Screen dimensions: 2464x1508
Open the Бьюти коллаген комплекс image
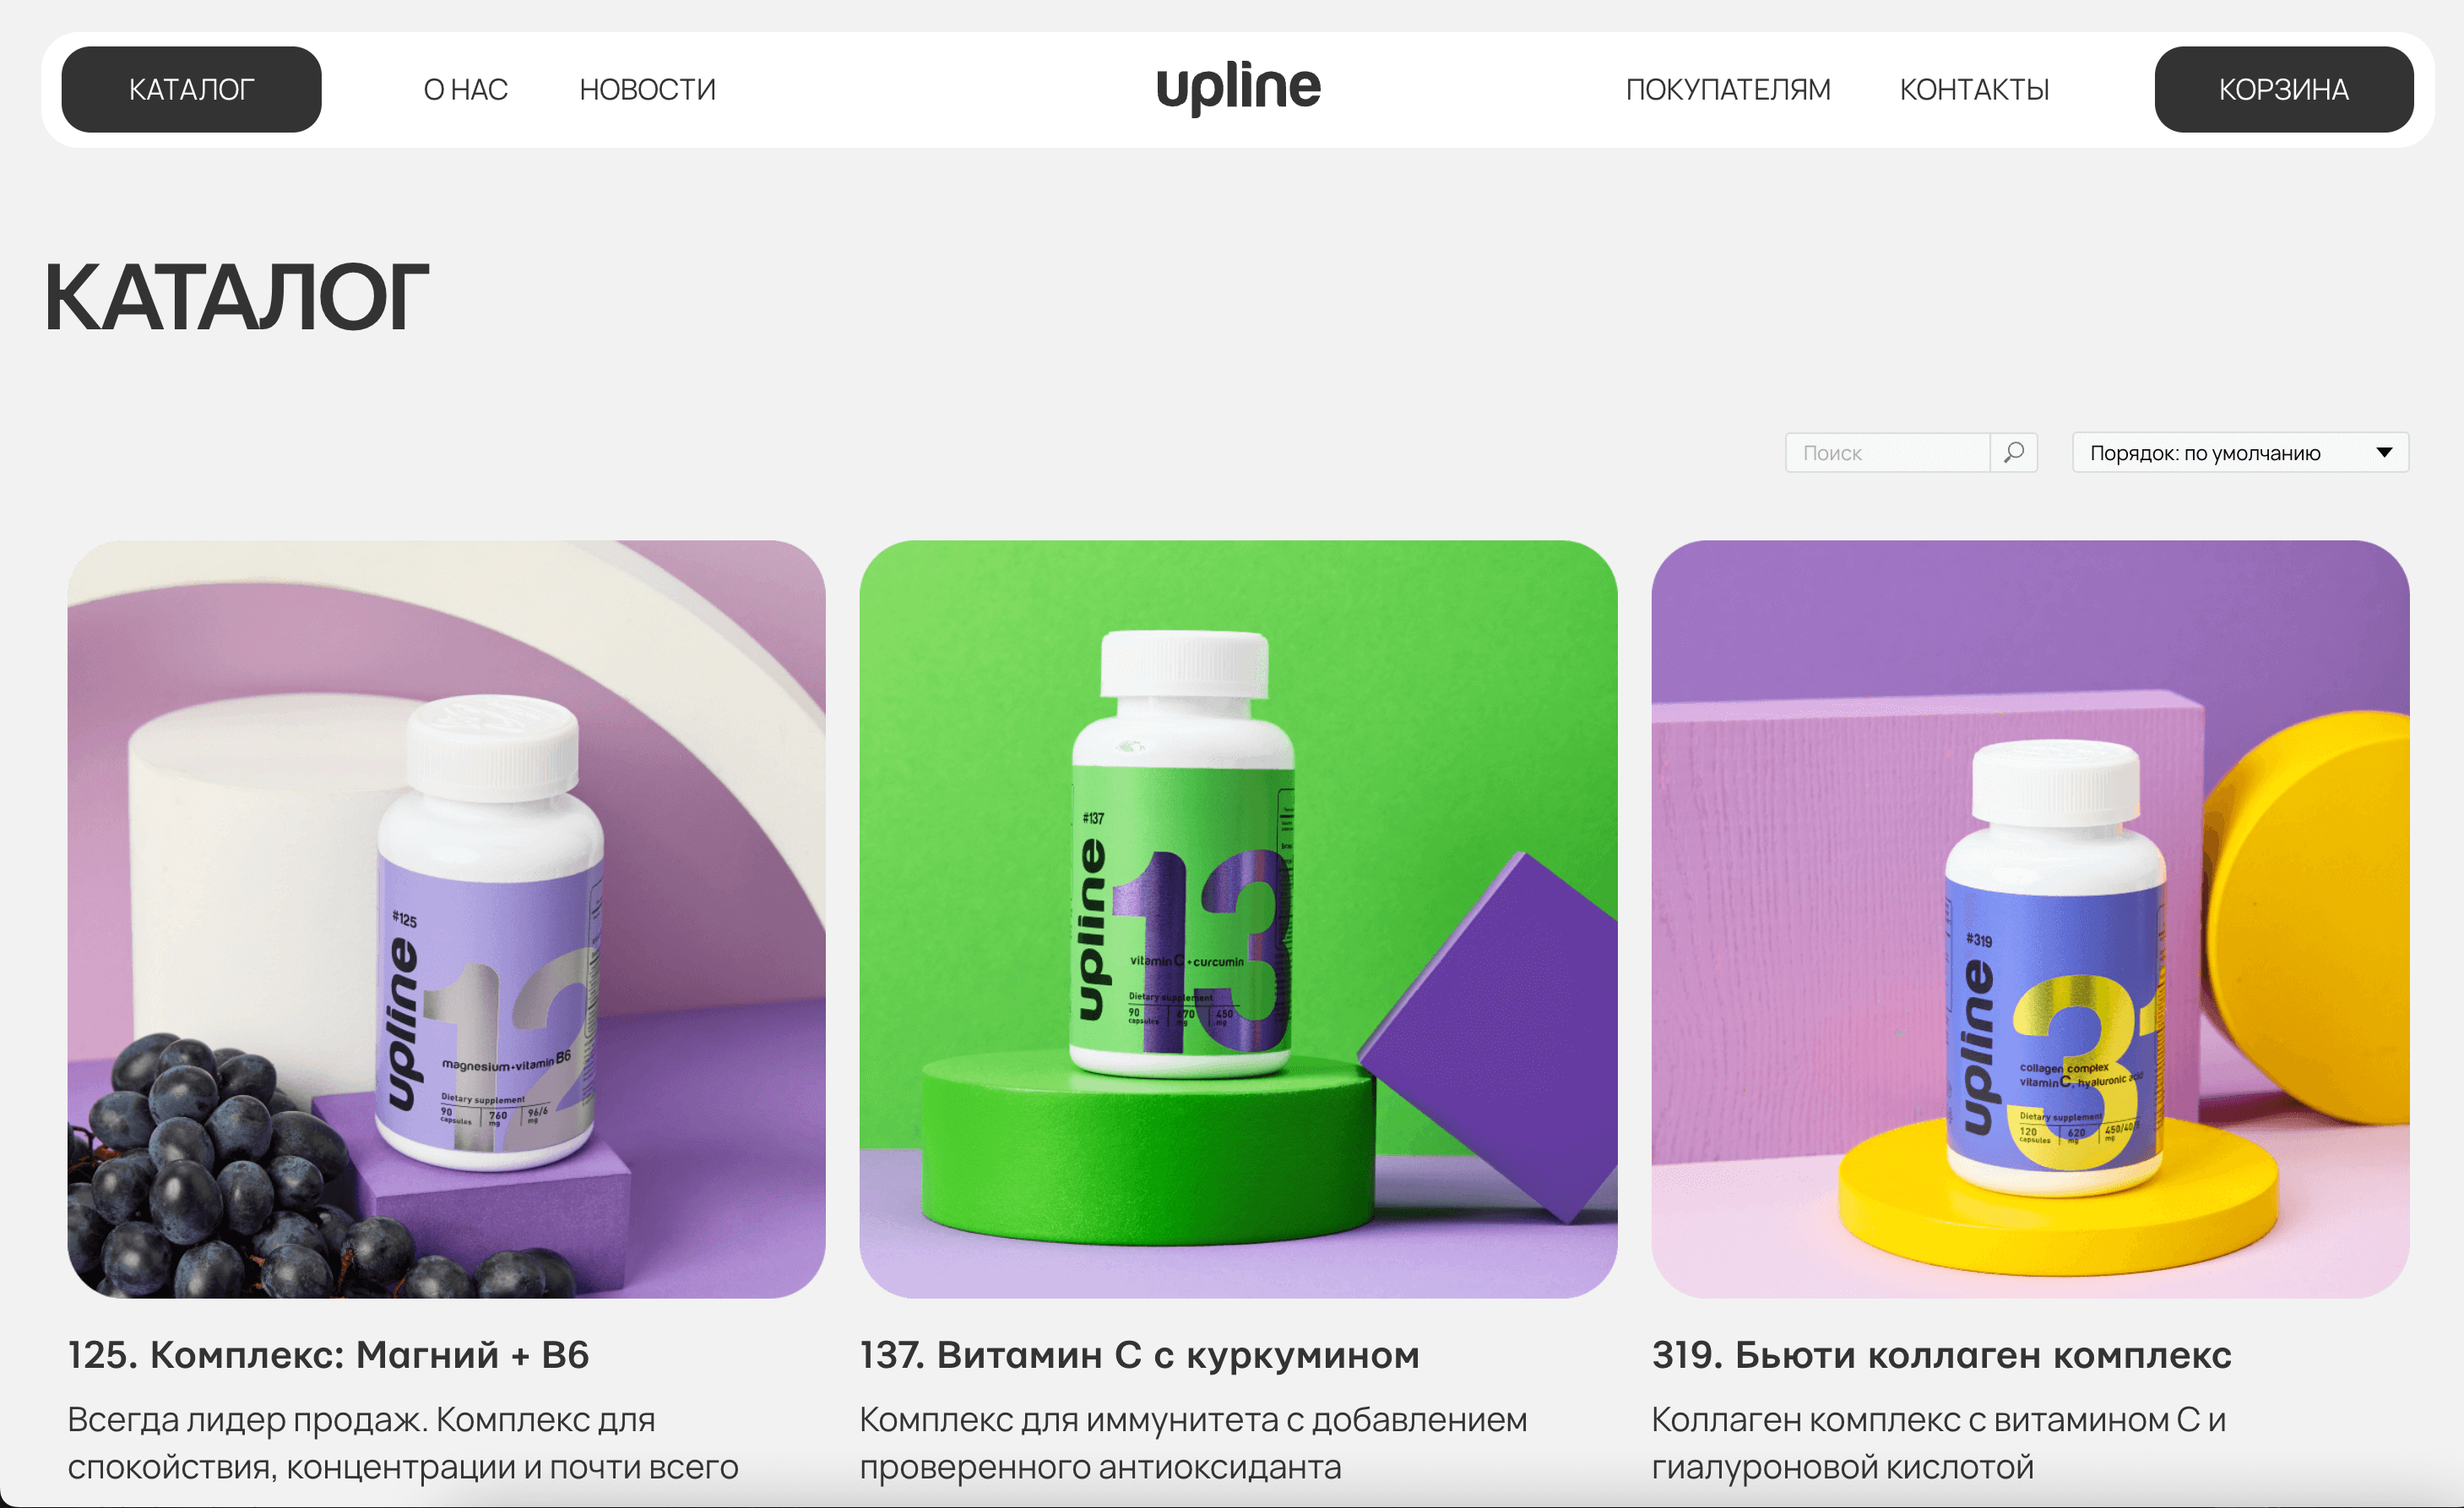click(x=2030, y=919)
